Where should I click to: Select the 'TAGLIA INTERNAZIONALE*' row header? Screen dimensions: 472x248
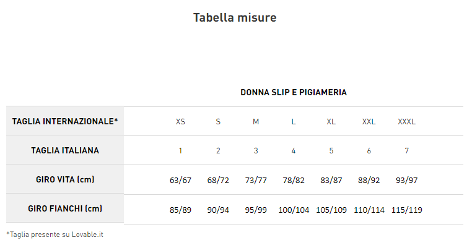[x=65, y=121]
